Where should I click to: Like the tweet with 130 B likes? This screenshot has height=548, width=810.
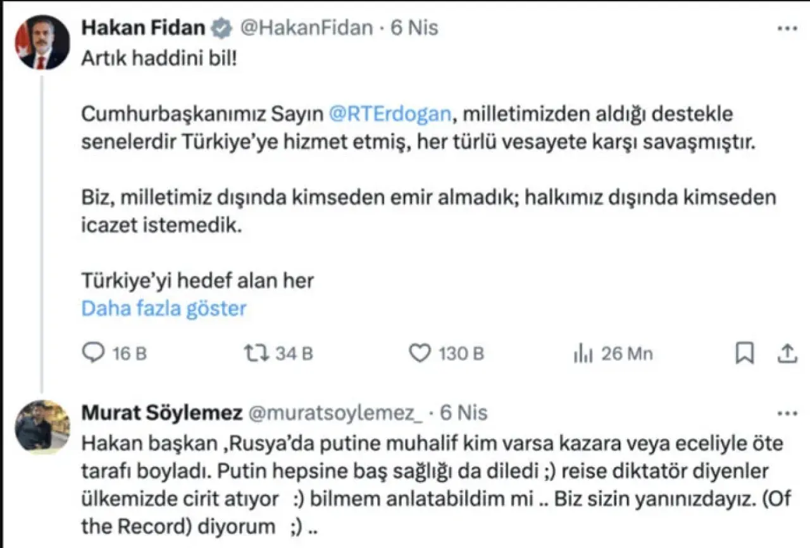pyautogui.click(x=420, y=353)
